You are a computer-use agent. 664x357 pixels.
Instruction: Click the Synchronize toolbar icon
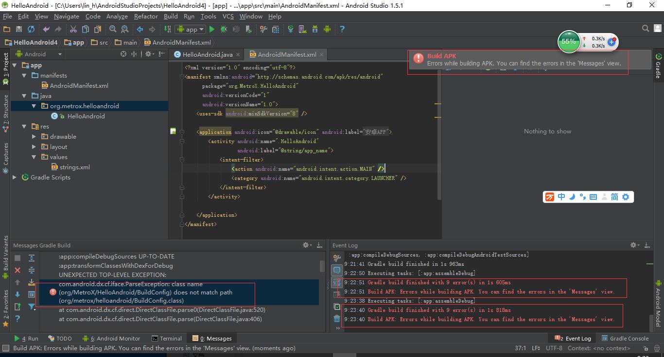coord(31,29)
